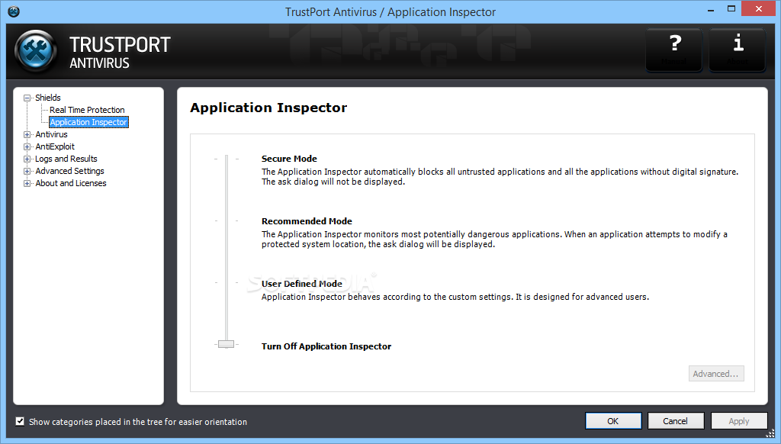Select Real Time Protection in tree

pyautogui.click(x=87, y=110)
